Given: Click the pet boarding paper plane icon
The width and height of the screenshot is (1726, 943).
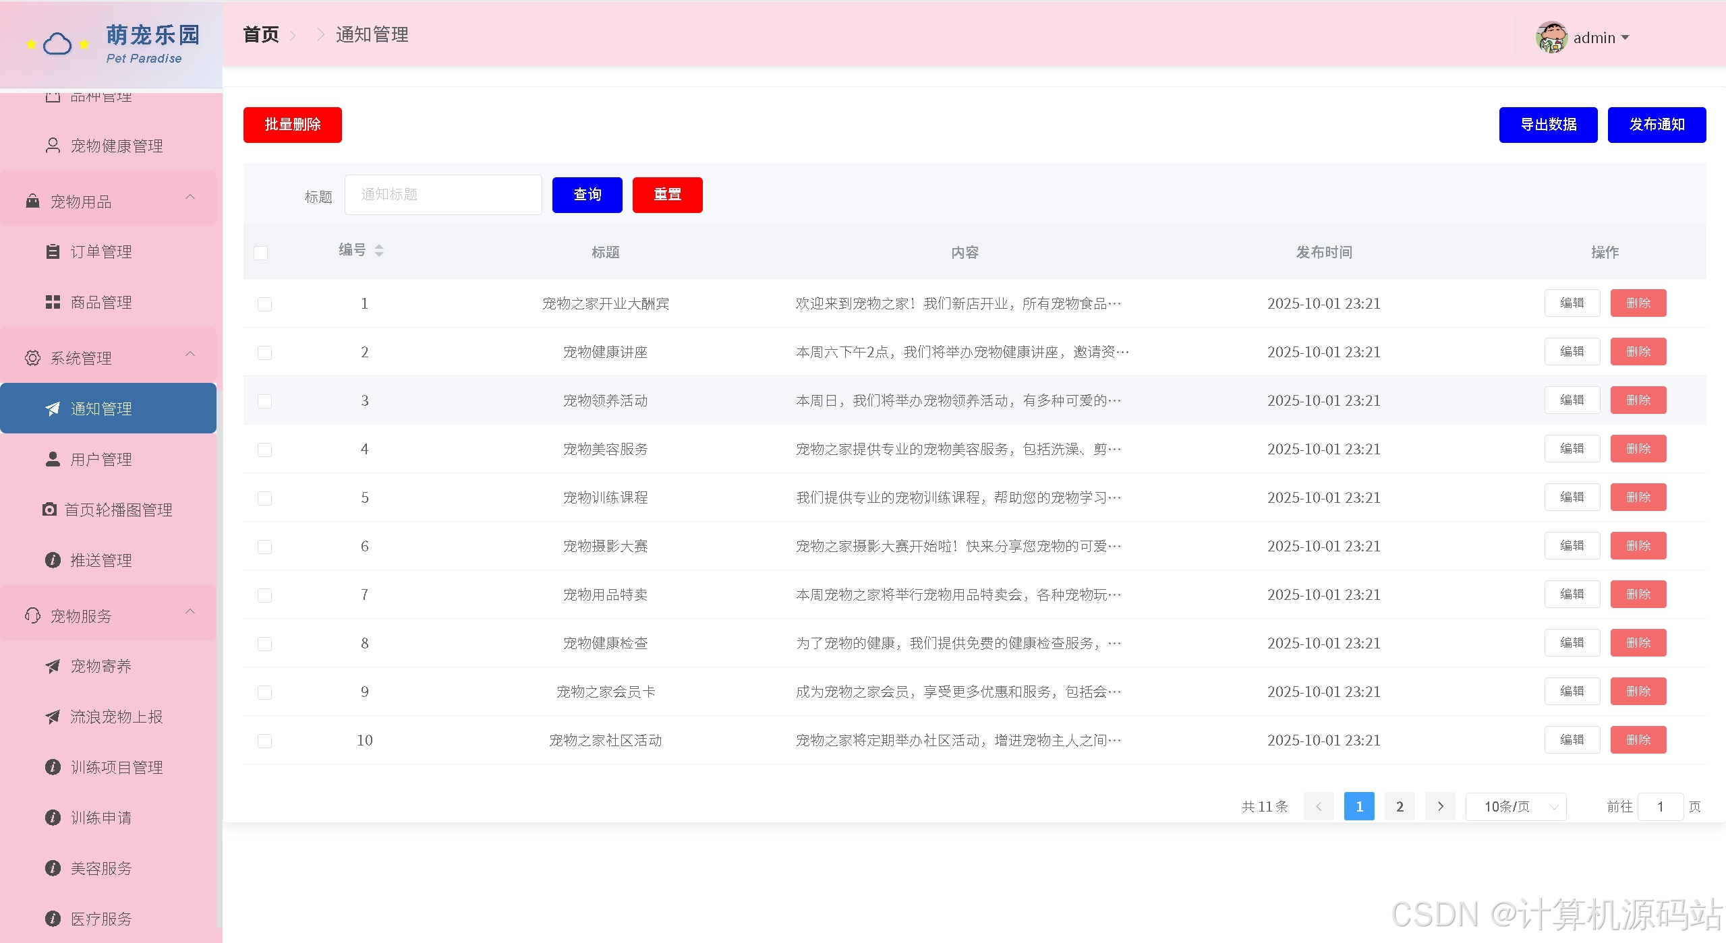Looking at the screenshot, I should tap(53, 666).
